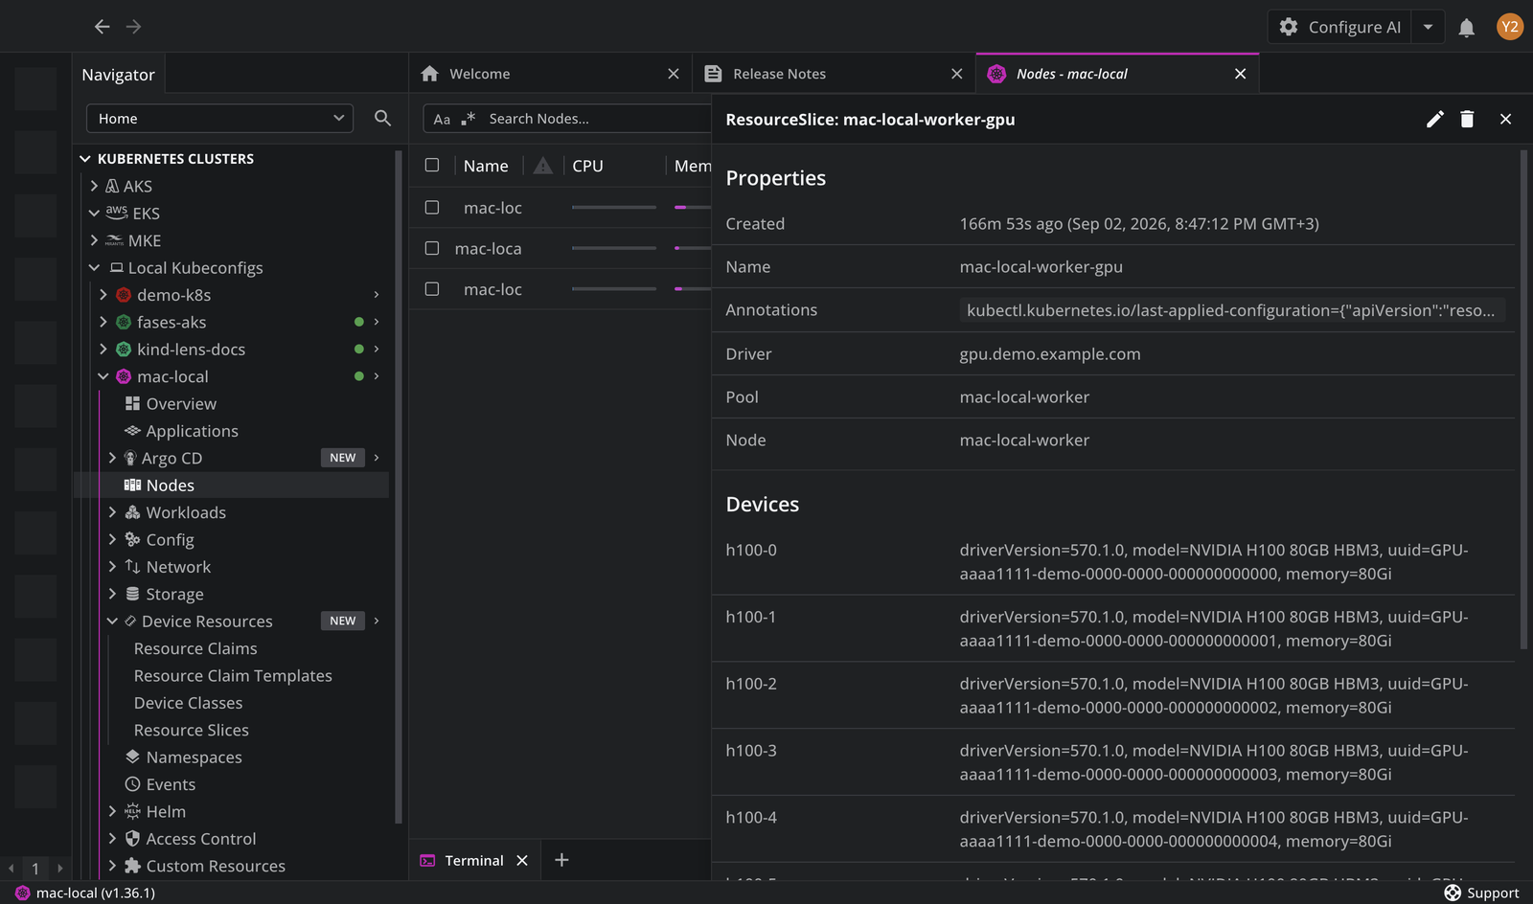Close the Release Notes tab
1533x904 pixels.
(956, 74)
